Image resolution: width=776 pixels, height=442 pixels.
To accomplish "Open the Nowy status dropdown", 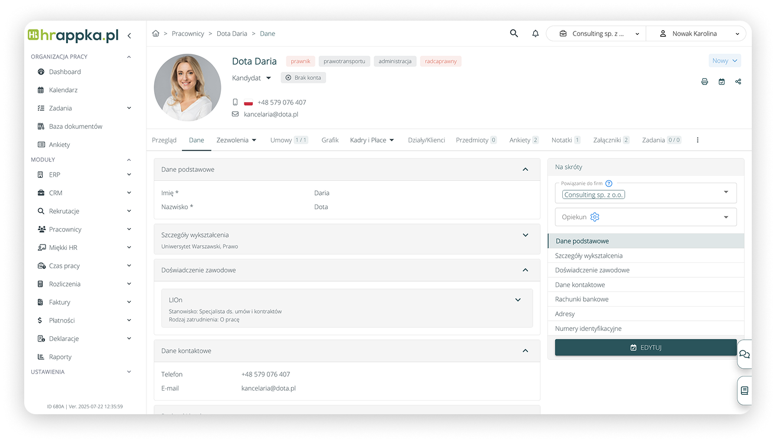I will [725, 61].
